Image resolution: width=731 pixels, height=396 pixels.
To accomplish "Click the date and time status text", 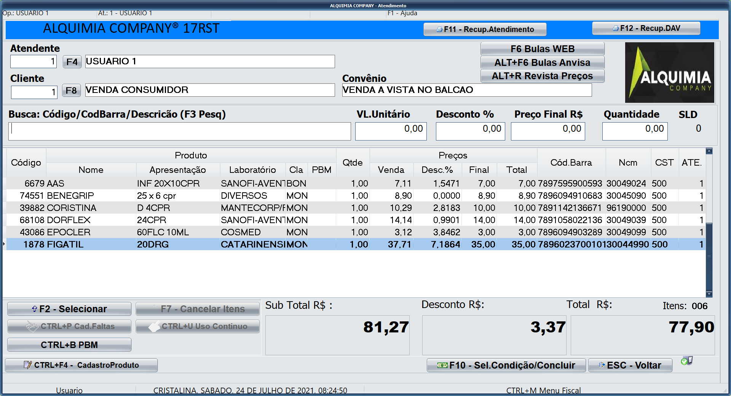I will 250,390.
